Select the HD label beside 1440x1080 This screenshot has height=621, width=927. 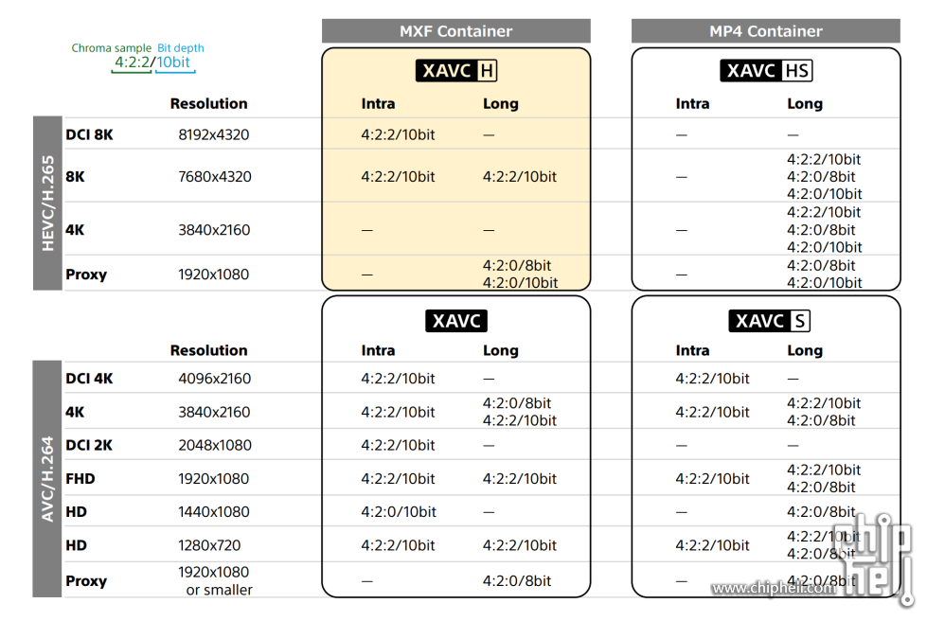click(x=77, y=512)
